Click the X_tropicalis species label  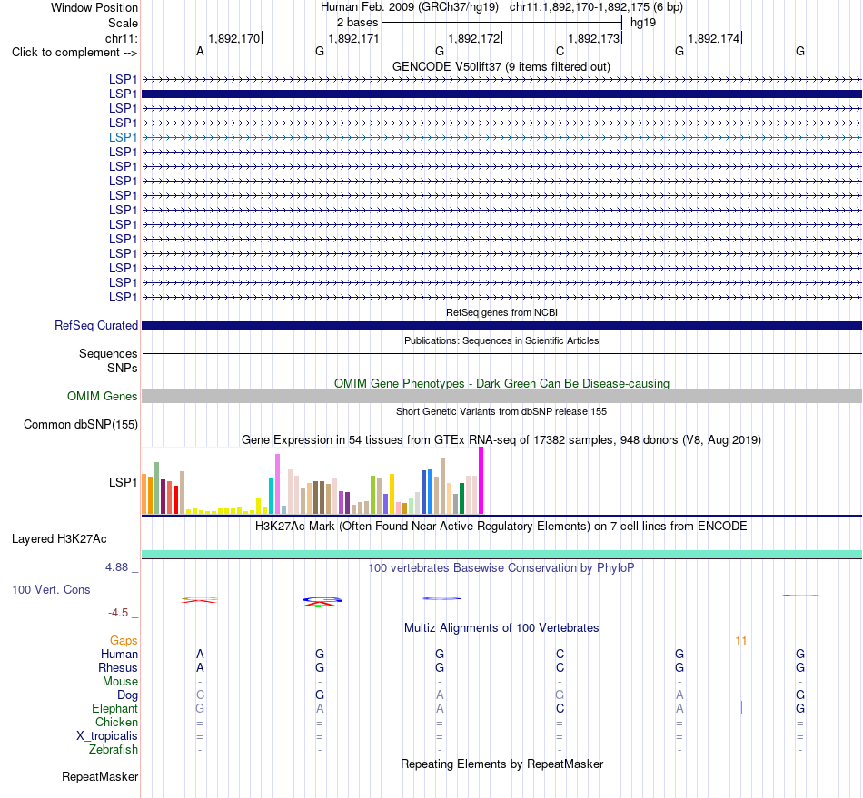(x=107, y=736)
